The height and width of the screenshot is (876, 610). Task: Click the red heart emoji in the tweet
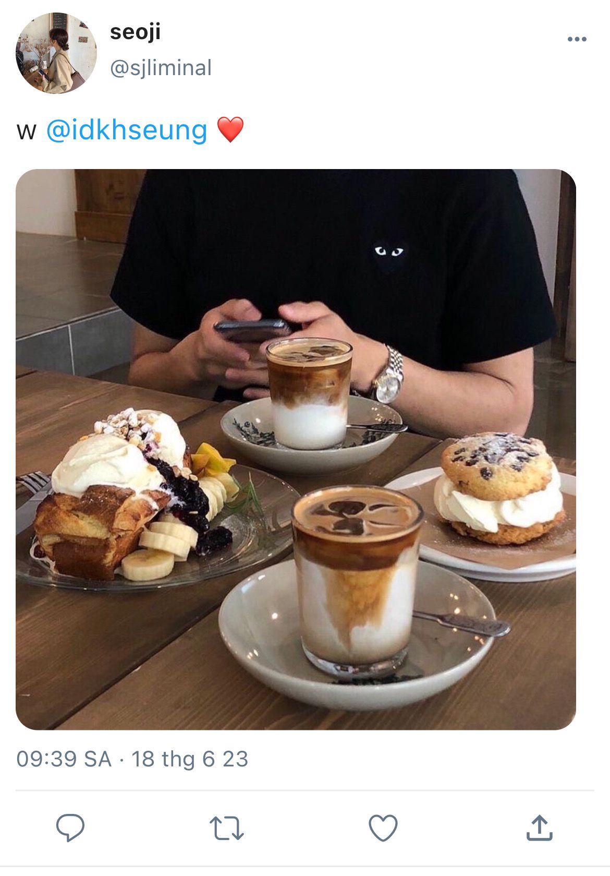point(230,129)
